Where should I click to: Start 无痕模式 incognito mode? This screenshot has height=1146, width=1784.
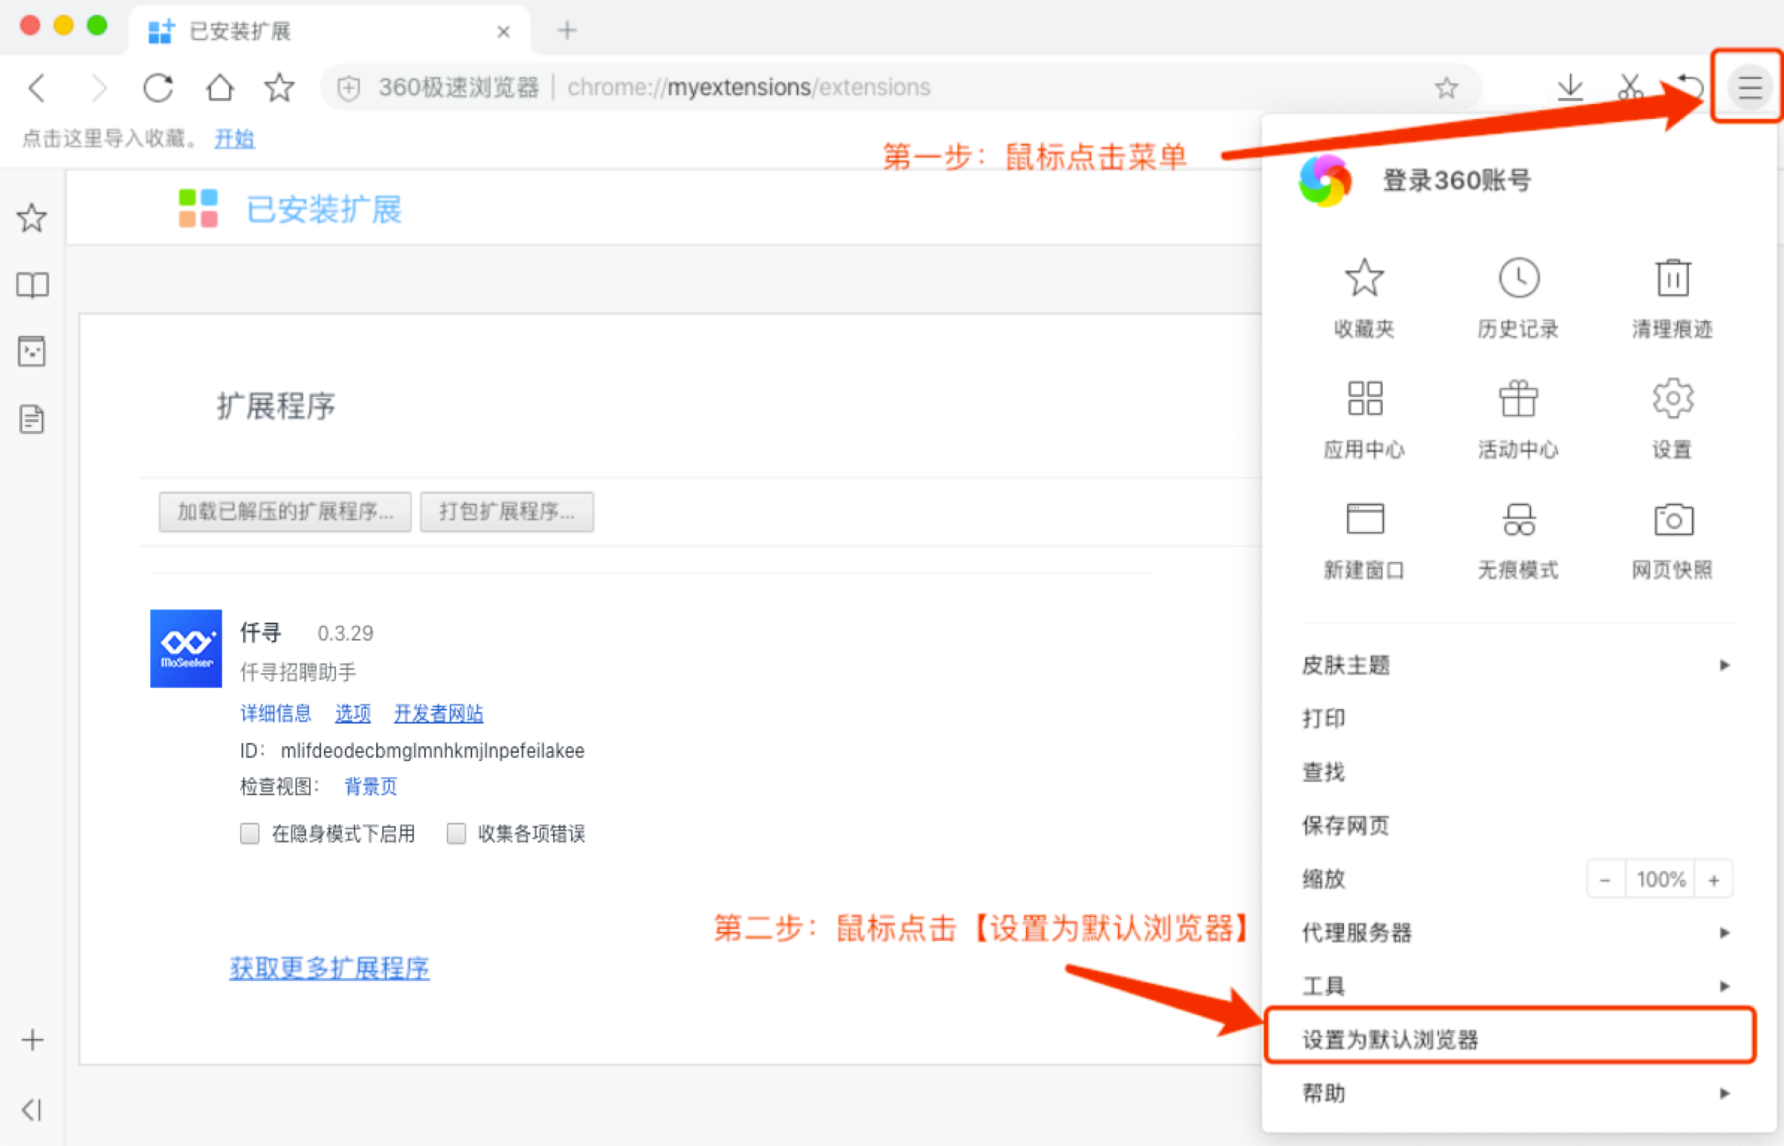click(x=1519, y=540)
